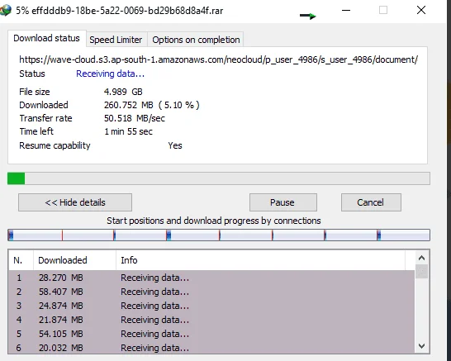Click the connections progress segment bar
The height and width of the screenshot is (361, 451).
tap(219, 235)
